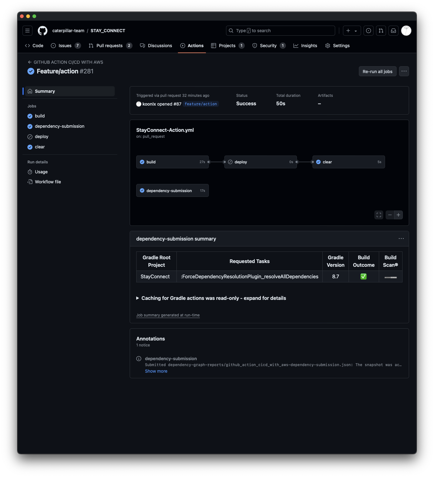Click the home icon beside Summary

30,91
